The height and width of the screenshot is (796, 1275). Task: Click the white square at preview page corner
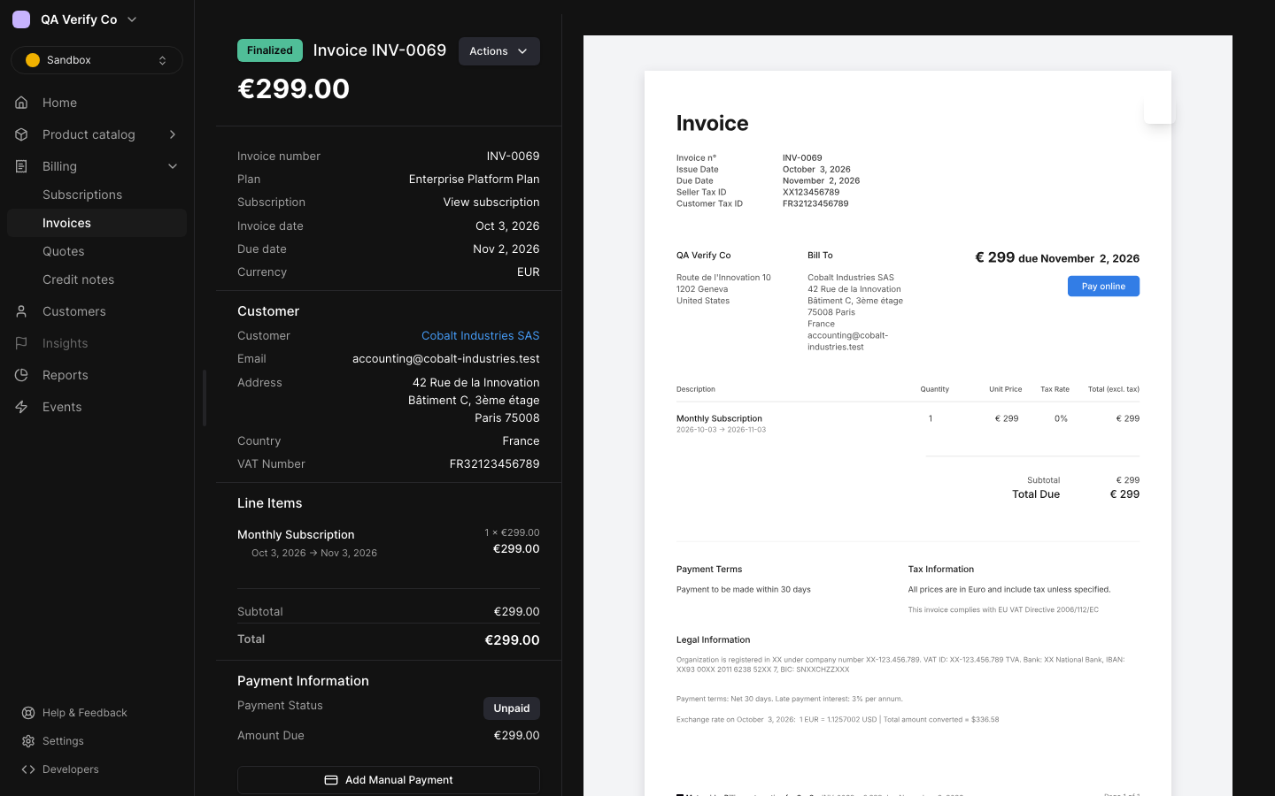(x=1158, y=110)
